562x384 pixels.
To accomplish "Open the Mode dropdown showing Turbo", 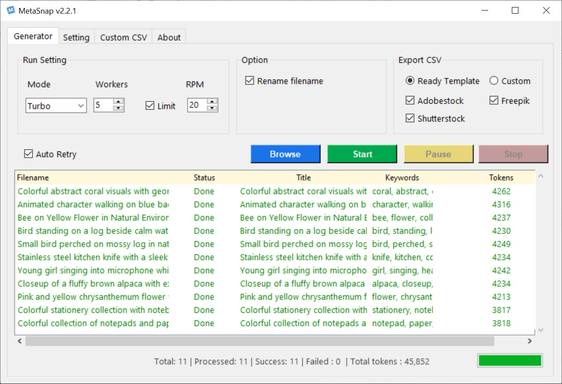I will point(56,106).
